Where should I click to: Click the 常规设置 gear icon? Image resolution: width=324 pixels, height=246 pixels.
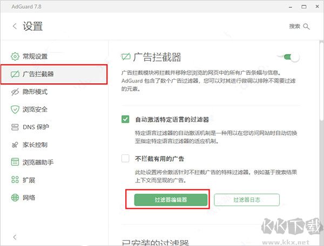[x=15, y=56]
